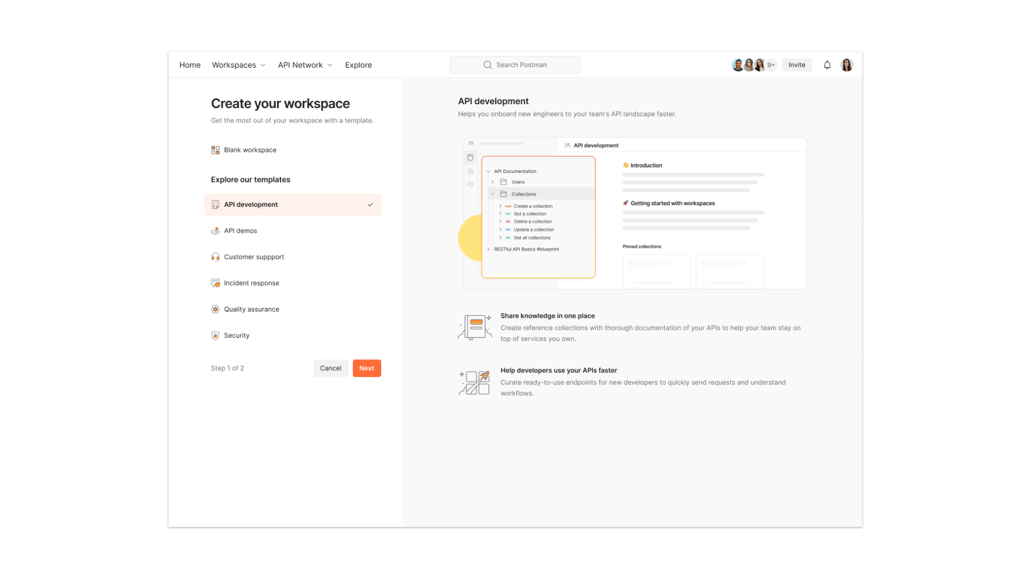Click the Customer support headset icon

point(215,257)
